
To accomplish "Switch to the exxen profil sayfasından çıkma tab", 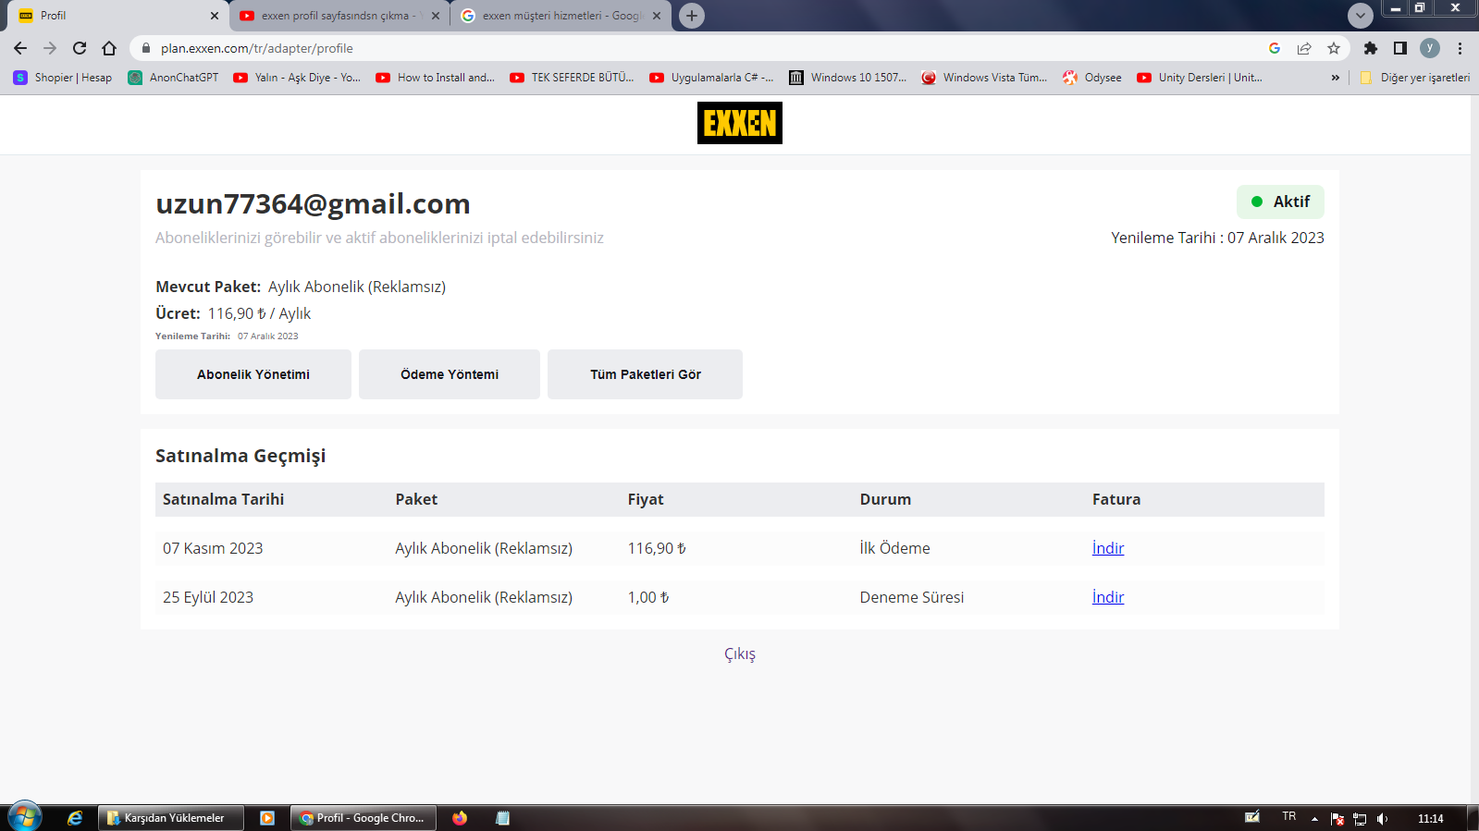I will point(339,16).
